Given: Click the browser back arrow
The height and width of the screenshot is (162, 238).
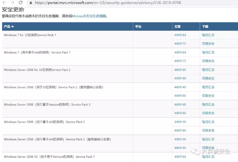Looking at the screenshot, I should tap(4, 2).
